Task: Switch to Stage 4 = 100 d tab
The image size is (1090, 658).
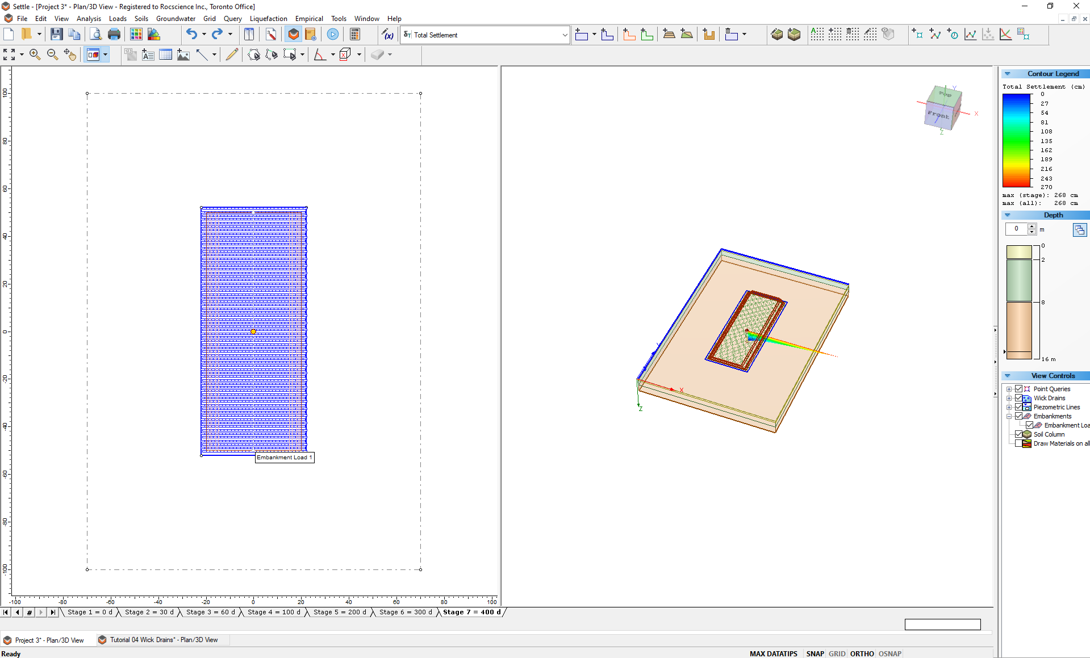Action: coord(274,612)
